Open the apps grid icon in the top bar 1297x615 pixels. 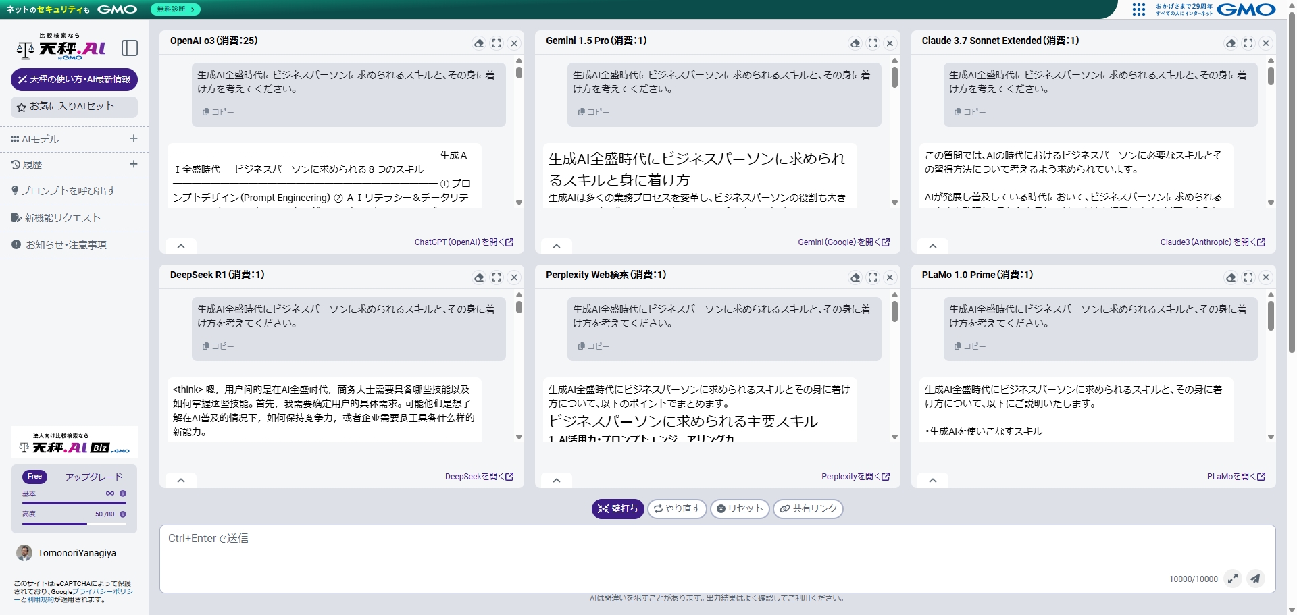(x=1138, y=9)
